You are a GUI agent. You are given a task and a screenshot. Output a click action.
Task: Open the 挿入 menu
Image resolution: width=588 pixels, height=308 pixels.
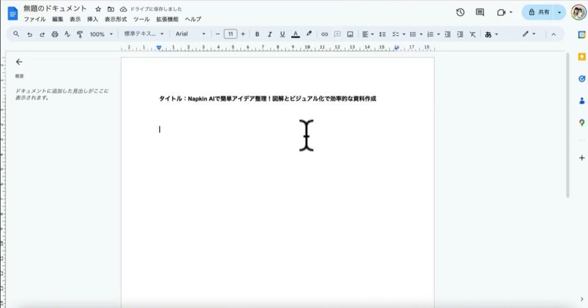point(92,19)
